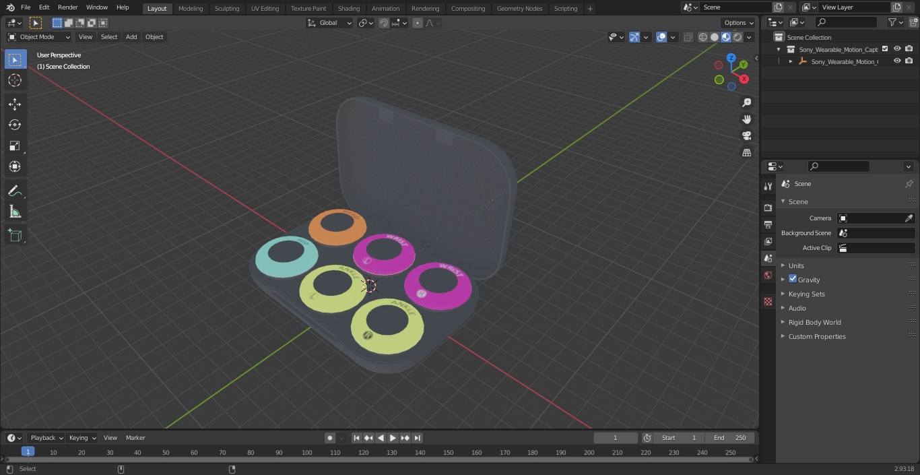Hide Sony_Wearable_Motion_Capt collection in viewport

897,49
